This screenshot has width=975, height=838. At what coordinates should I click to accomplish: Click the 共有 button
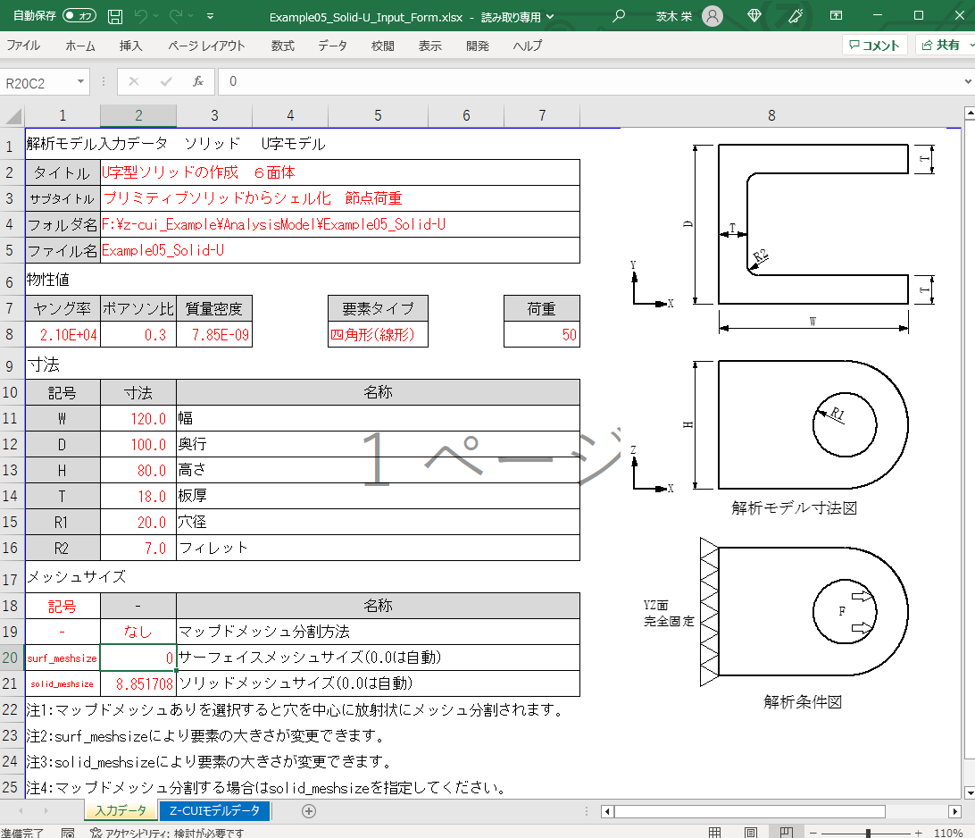click(x=945, y=46)
